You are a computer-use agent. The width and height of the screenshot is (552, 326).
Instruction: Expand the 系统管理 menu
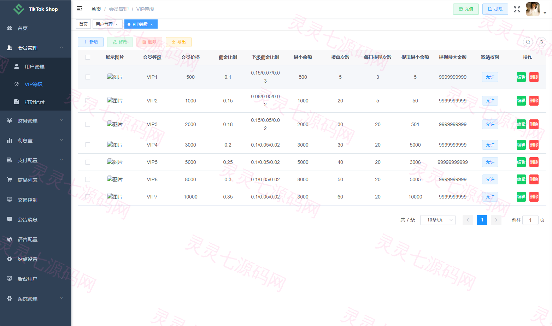(x=35, y=299)
